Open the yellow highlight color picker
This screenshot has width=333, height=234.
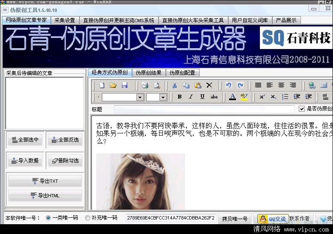[x=244, y=97]
